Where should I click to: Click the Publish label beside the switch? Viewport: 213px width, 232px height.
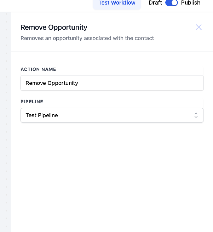(x=191, y=3)
